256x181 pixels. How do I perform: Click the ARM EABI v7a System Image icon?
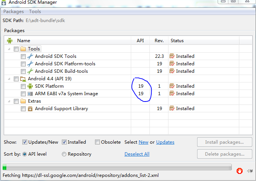[30, 94]
